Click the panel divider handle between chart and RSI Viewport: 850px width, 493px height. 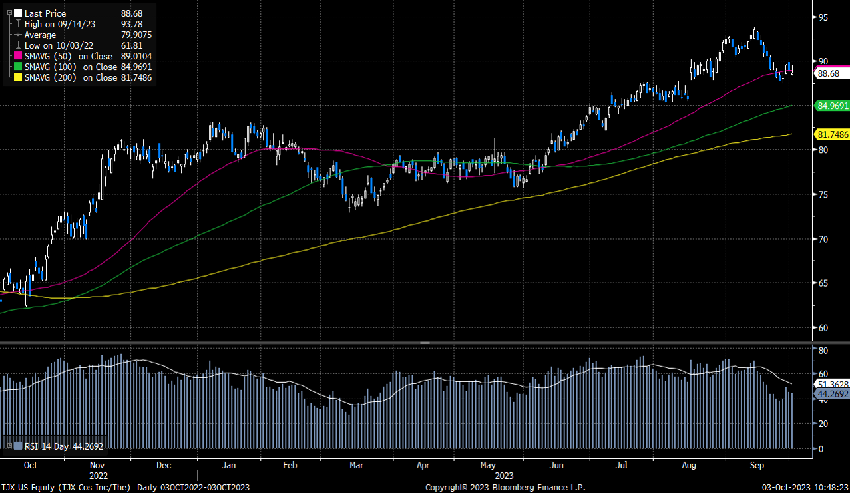425,342
